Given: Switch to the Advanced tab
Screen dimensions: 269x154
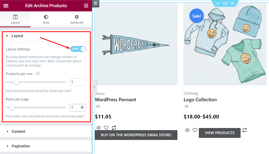Looking at the screenshot, I should 77,20.
